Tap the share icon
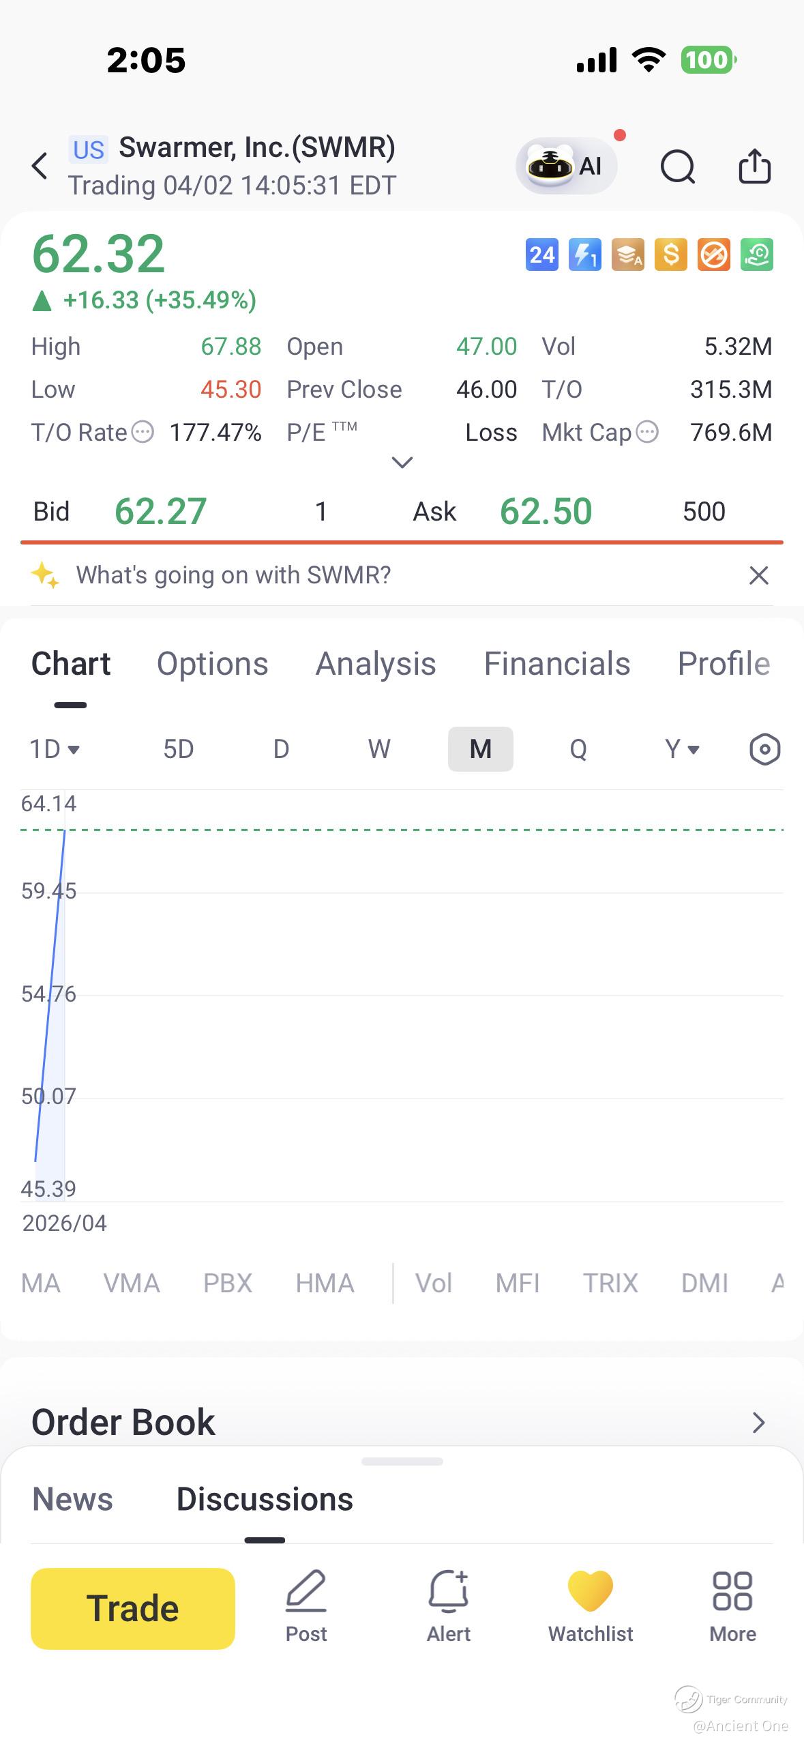 [x=754, y=166]
